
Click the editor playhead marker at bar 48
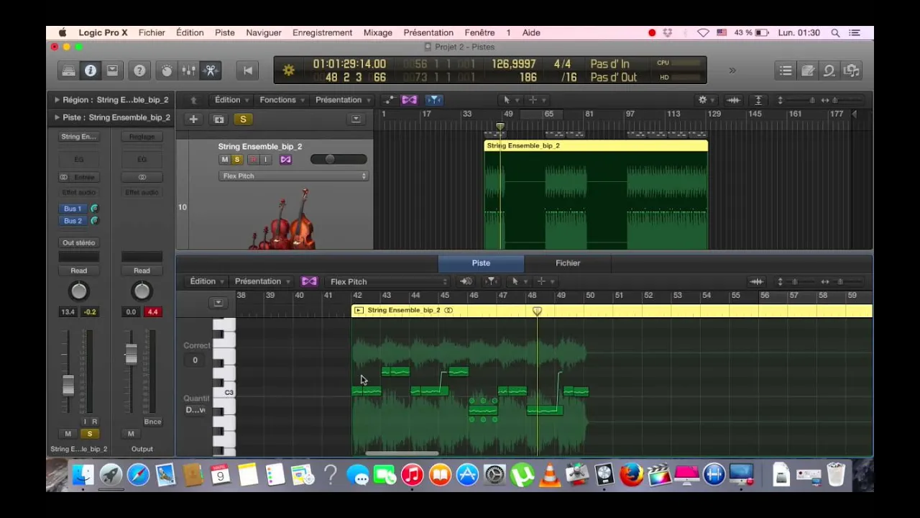tap(537, 311)
